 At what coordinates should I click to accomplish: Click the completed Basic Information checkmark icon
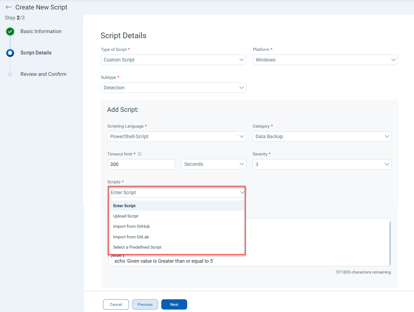coord(10,32)
